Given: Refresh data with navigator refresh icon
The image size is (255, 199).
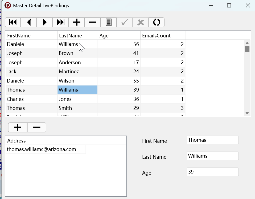Looking at the screenshot, I should 157,23.
